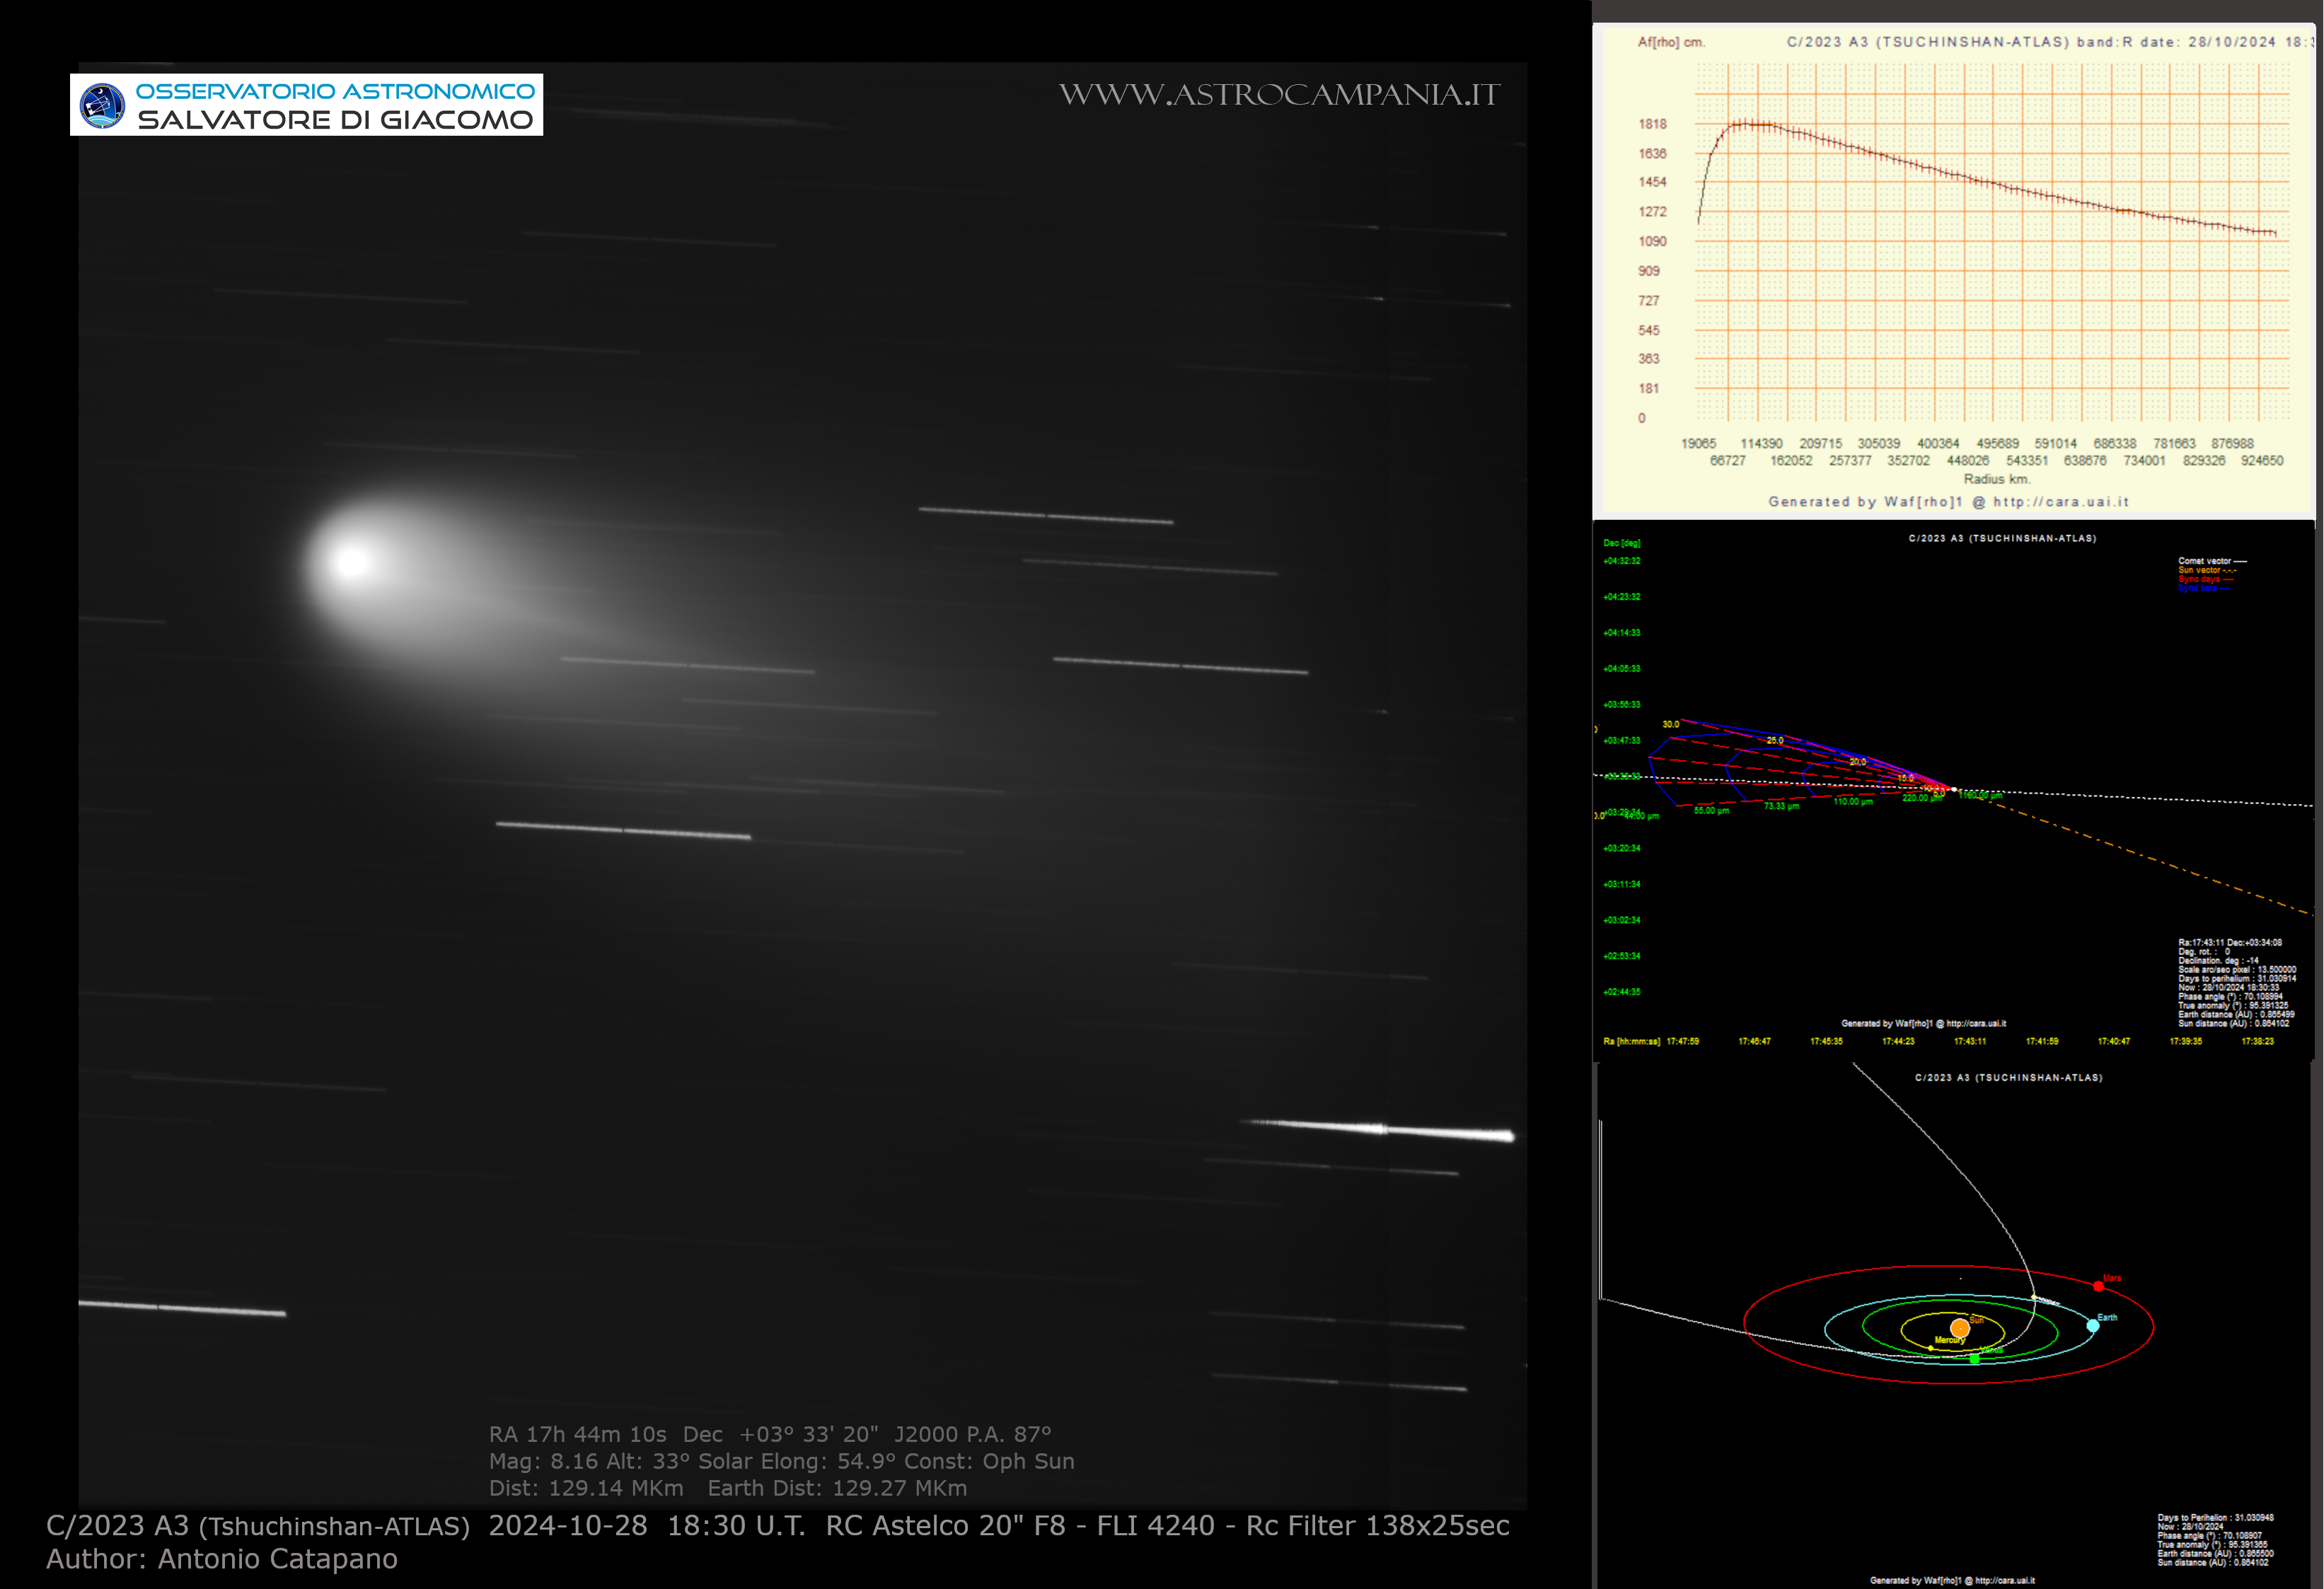Click the Comet vector legend entry
2324x1589 pixels.
2212,561
